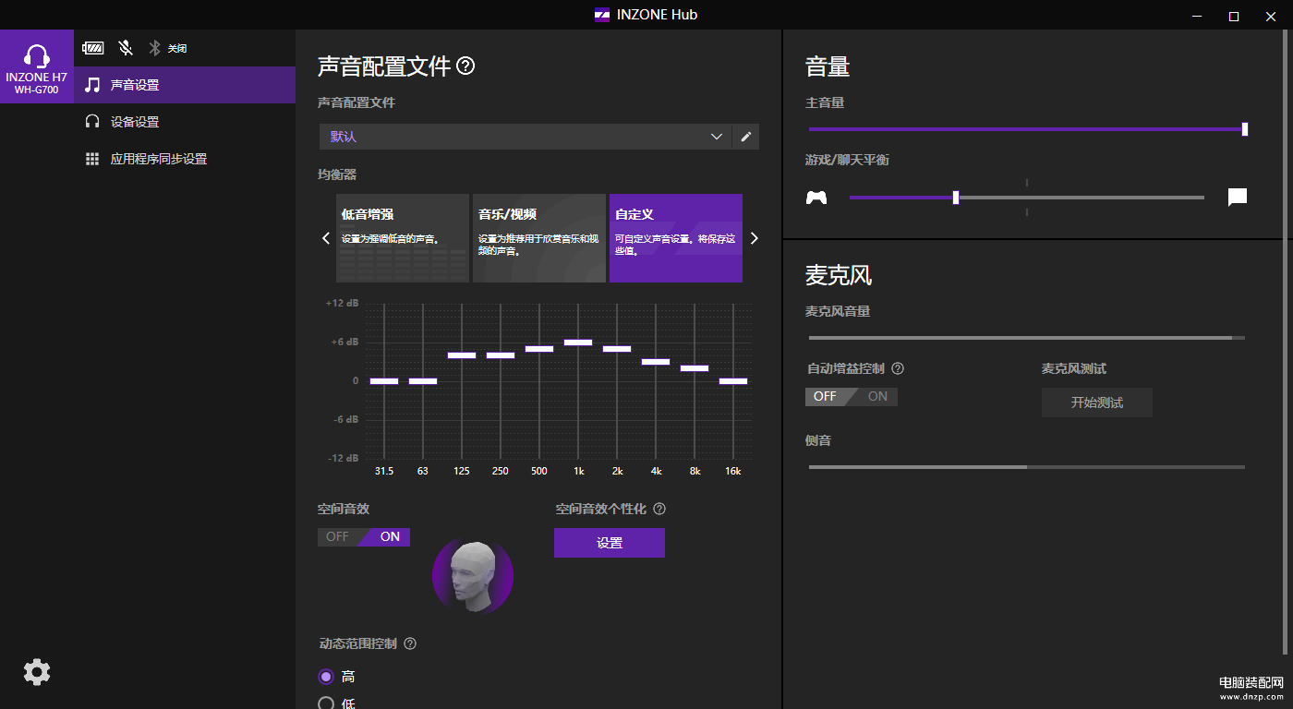Click the battery level indicator icon
The height and width of the screenshot is (709, 1293).
(x=93, y=48)
